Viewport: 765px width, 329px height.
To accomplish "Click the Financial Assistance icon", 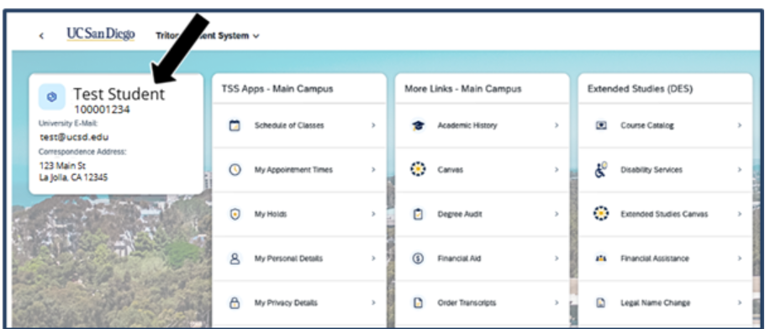I will [x=601, y=258].
